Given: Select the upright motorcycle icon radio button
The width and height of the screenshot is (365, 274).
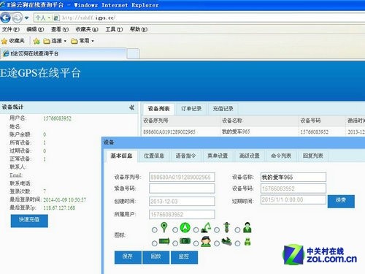Looking at the screenshot, I should [x=217, y=230].
